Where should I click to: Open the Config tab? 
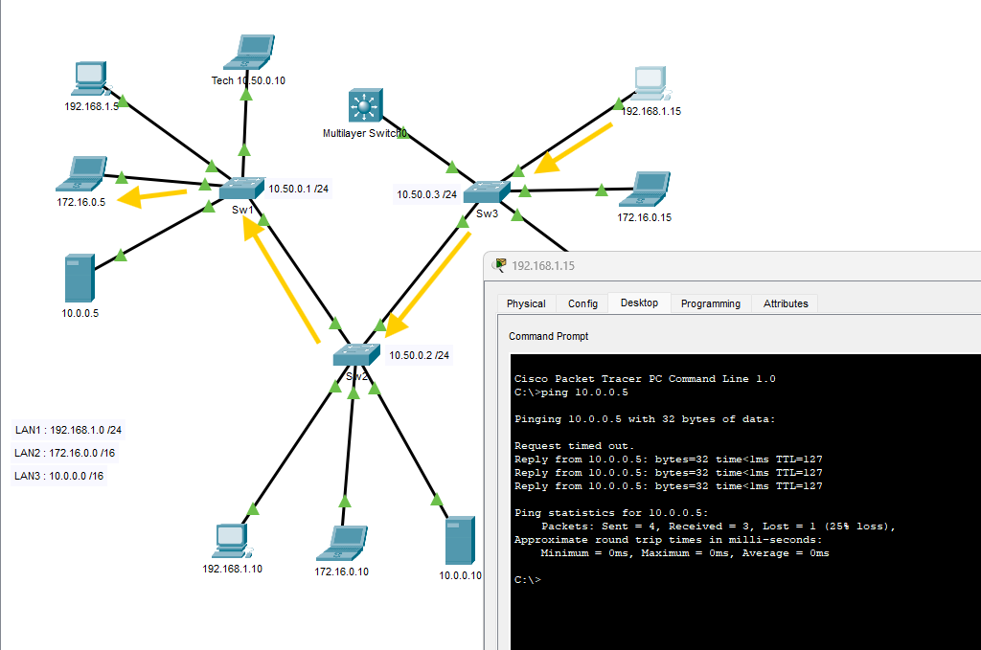(582, 303)
